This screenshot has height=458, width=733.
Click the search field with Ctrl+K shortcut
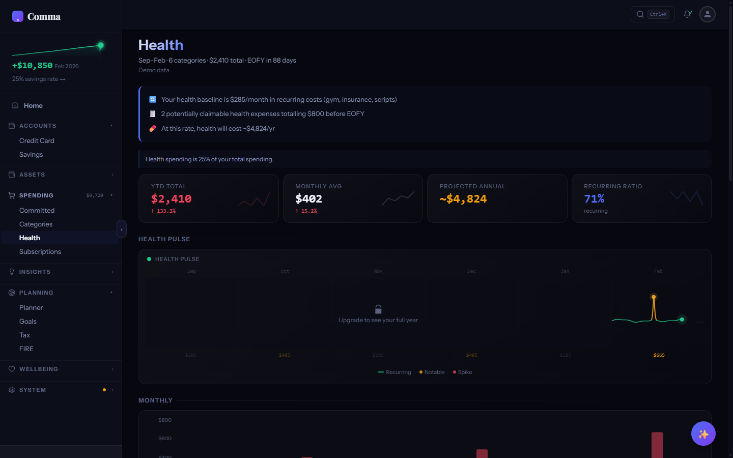click(x=653, y=14)
